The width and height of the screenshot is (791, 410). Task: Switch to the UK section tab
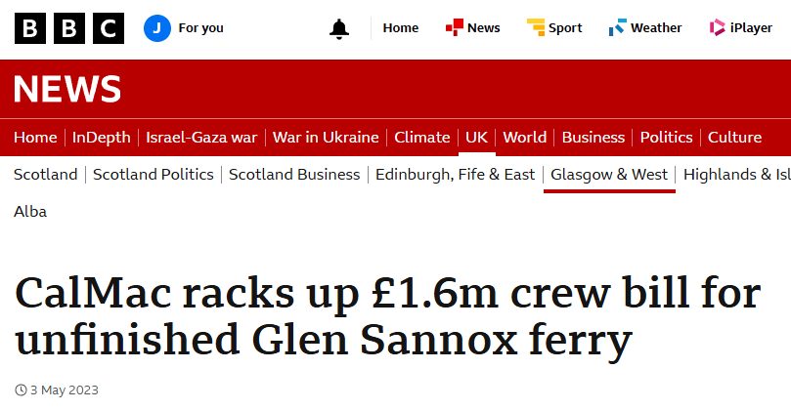click(476, 138)
